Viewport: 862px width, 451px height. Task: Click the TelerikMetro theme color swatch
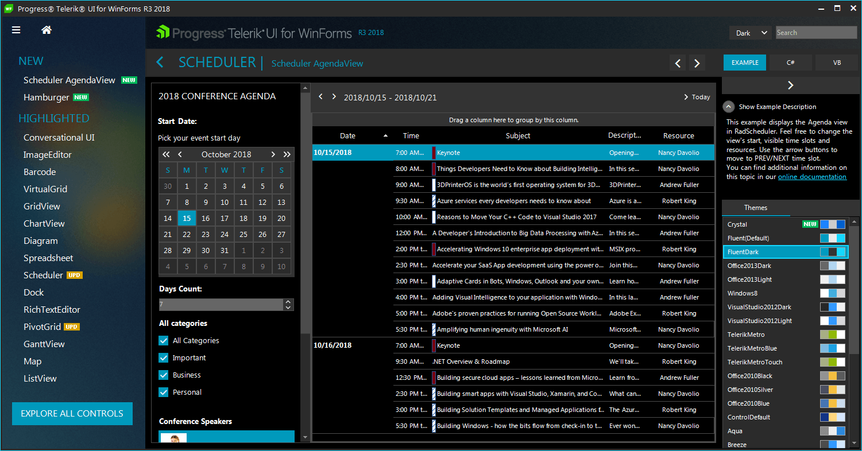point(833,335)
